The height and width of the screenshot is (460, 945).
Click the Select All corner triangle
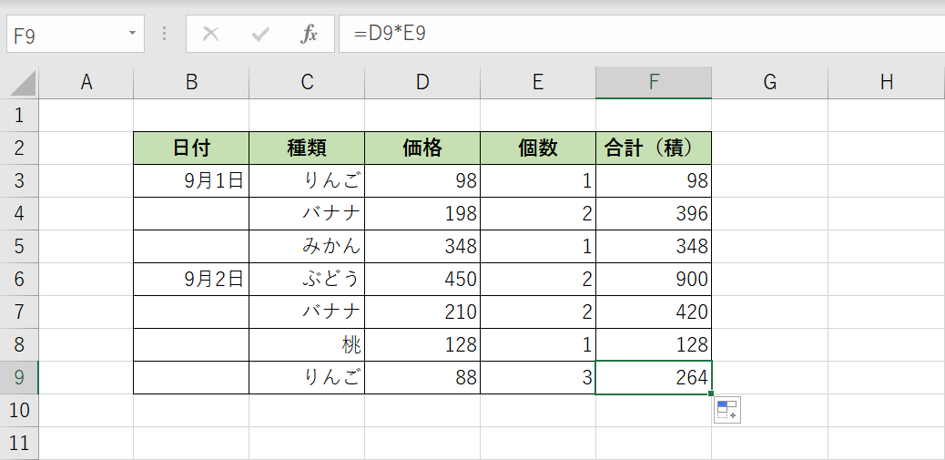[x=24, y=83]
